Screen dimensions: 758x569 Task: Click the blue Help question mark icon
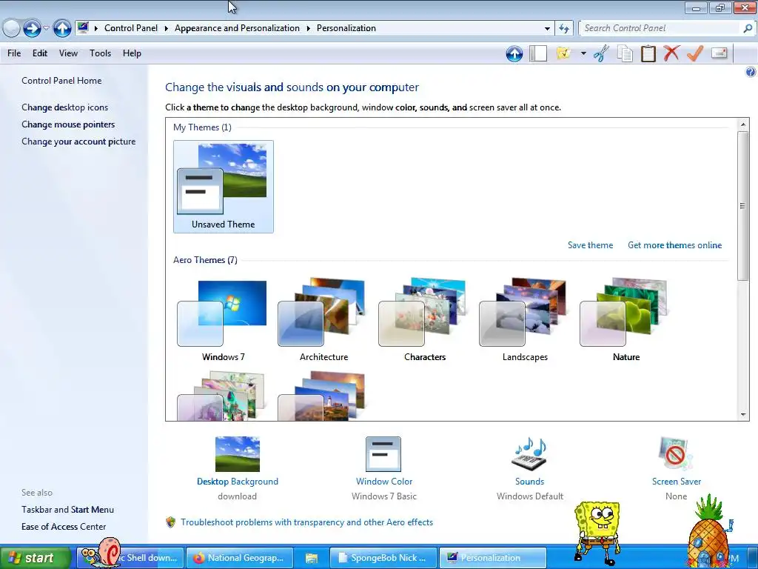click(x=751, y=72)
